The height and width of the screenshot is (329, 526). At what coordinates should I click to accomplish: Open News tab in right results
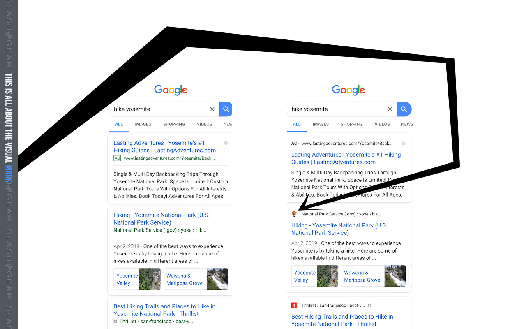point(407,124)
